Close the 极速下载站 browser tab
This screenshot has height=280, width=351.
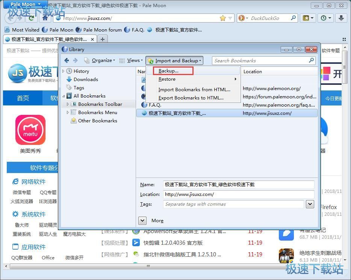tap(92, 39)
